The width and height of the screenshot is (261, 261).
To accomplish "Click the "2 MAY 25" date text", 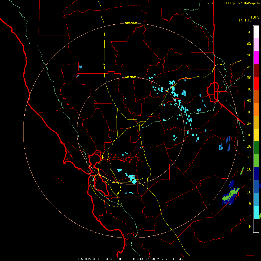I will tap(157, 259).
